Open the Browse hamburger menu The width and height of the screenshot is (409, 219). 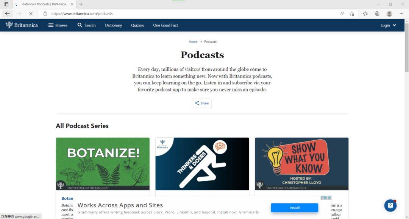tap(58, 25)
